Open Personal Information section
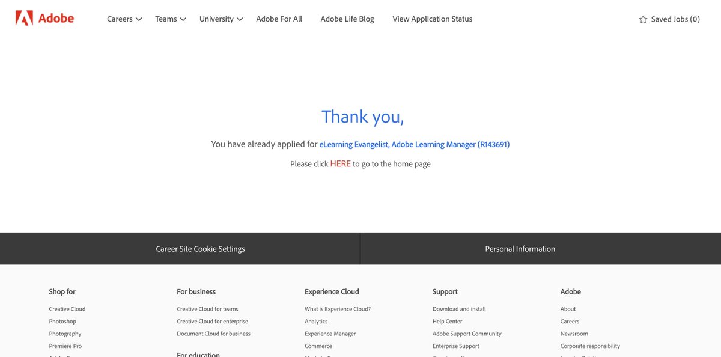The height and width of the screenshot is (357, 721). pyautogui.click(x=520, y=249)
